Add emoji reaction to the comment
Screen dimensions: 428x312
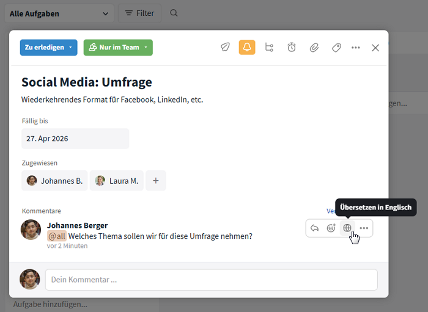pyautogui.click(x=331, y=228)
